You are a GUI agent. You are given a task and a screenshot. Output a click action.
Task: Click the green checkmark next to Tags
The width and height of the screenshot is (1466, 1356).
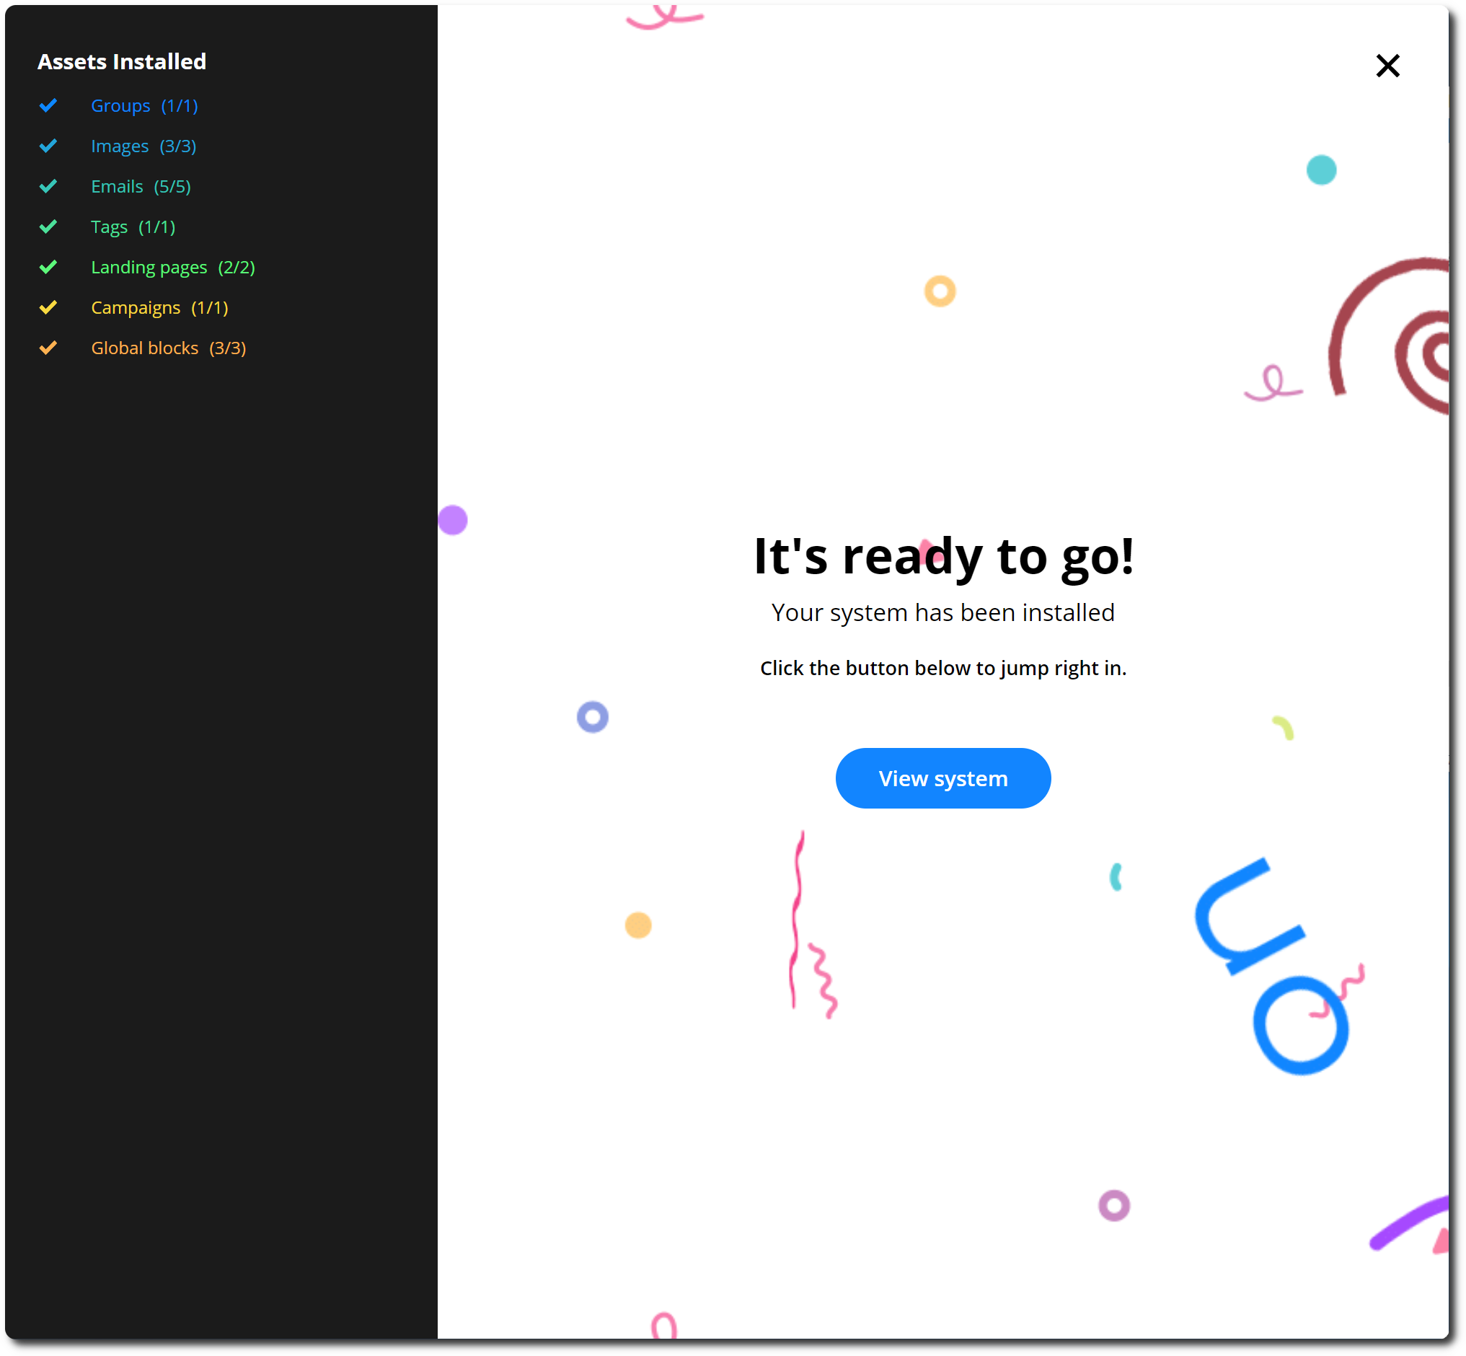pos(48,226)
